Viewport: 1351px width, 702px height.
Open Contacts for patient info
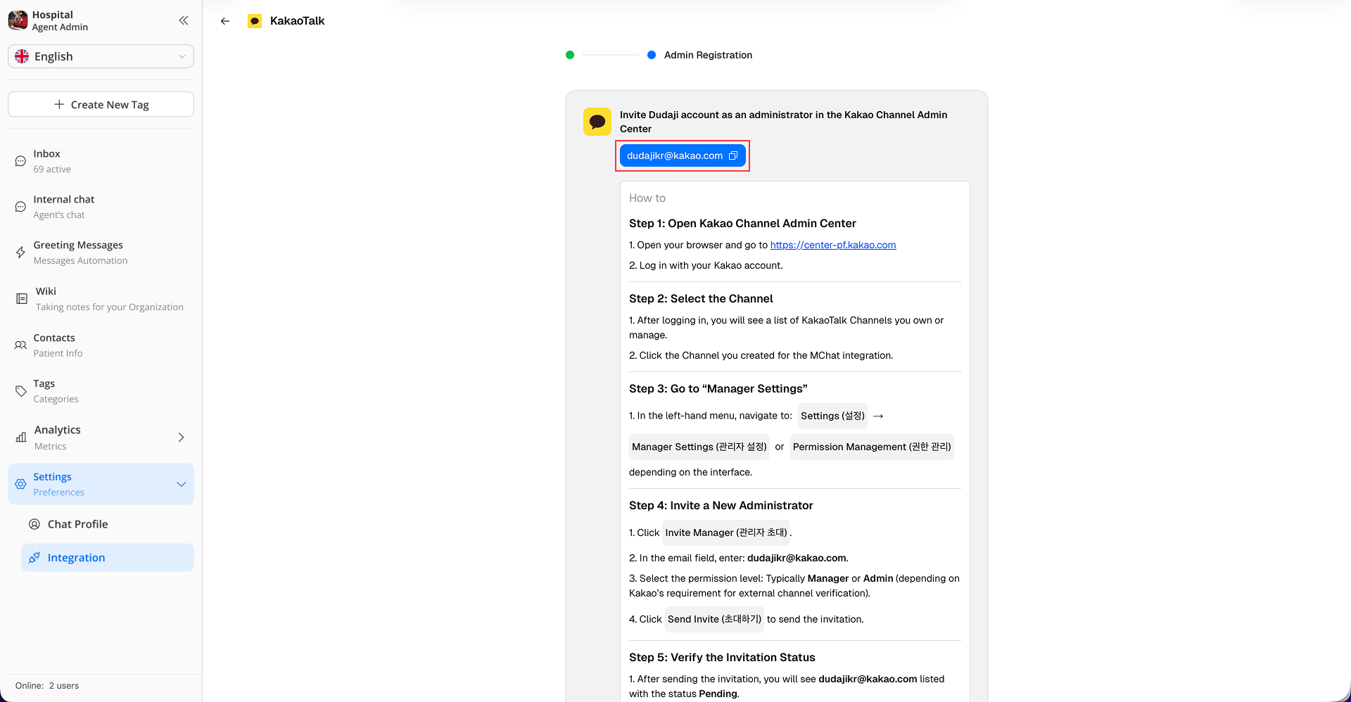tap(55, 345)
